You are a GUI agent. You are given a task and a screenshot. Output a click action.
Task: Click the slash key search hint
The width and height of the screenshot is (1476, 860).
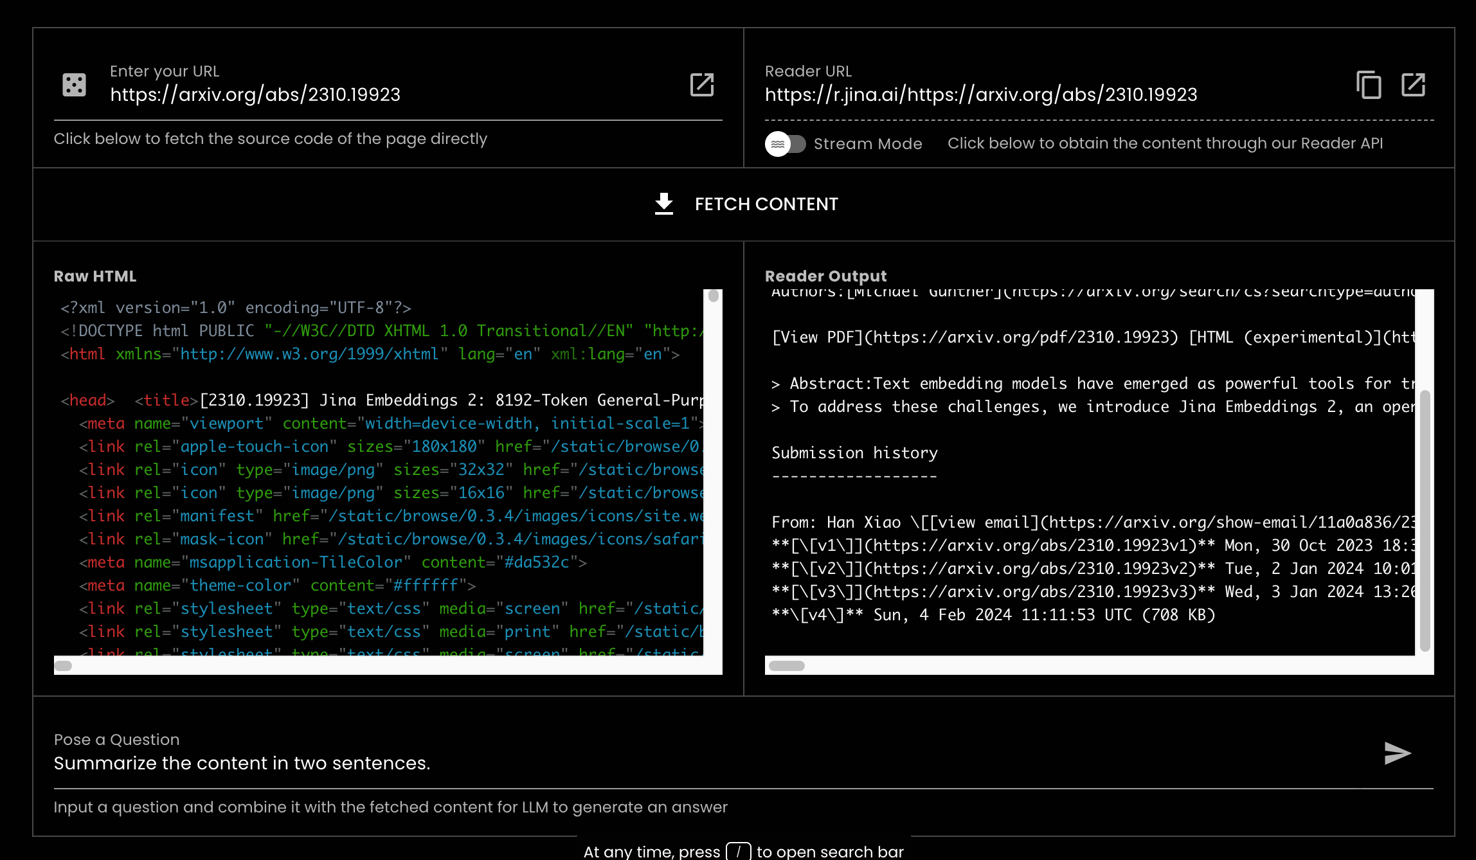[x=738, y=852]
